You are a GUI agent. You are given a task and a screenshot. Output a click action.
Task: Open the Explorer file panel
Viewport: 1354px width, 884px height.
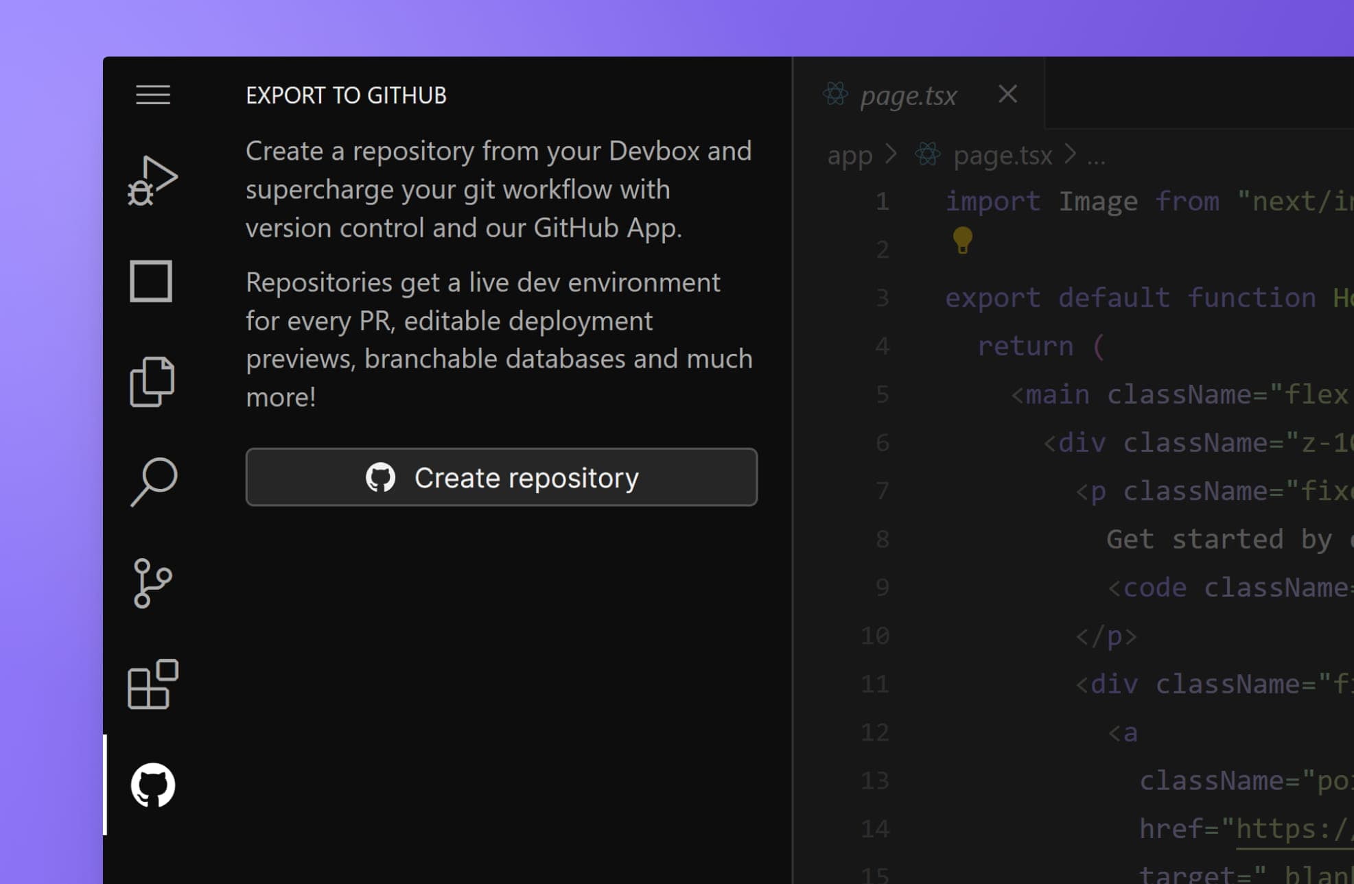(x=153, y=380)
